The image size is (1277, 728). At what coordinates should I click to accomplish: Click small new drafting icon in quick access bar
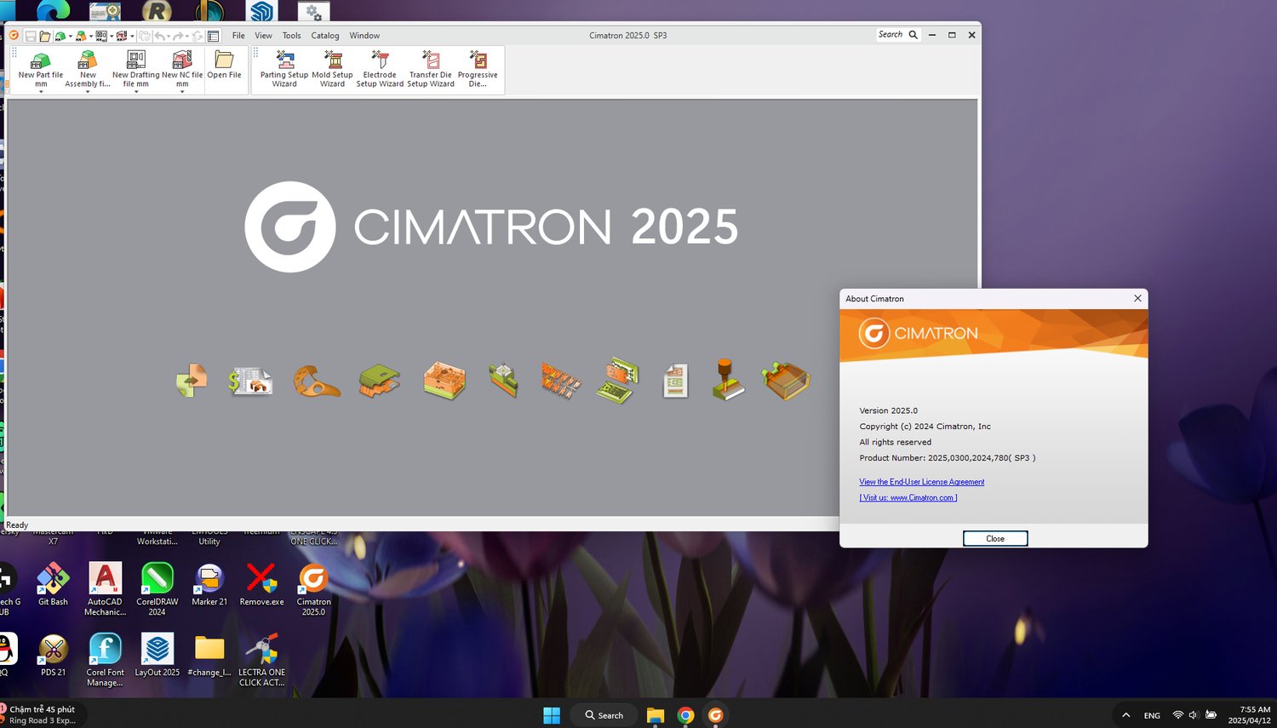(101, 36)
